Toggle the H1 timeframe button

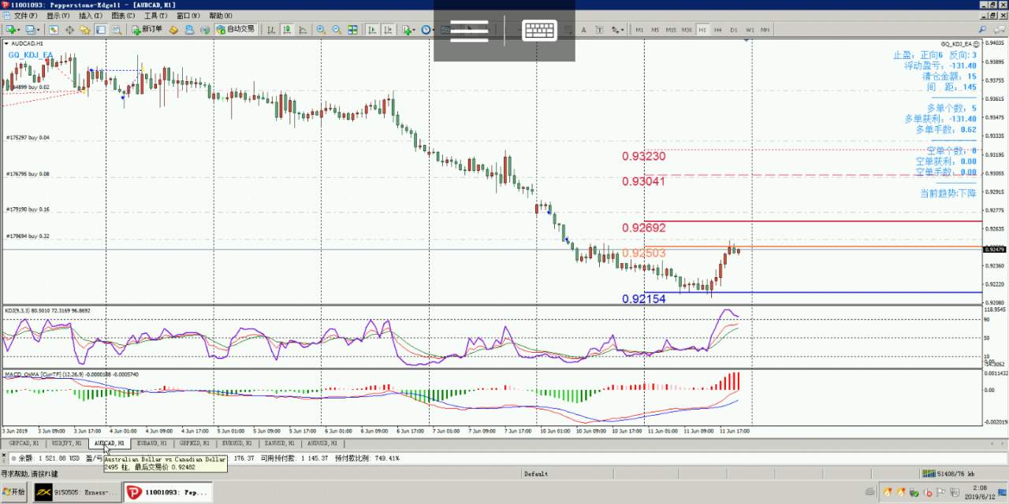pos(702,30)
